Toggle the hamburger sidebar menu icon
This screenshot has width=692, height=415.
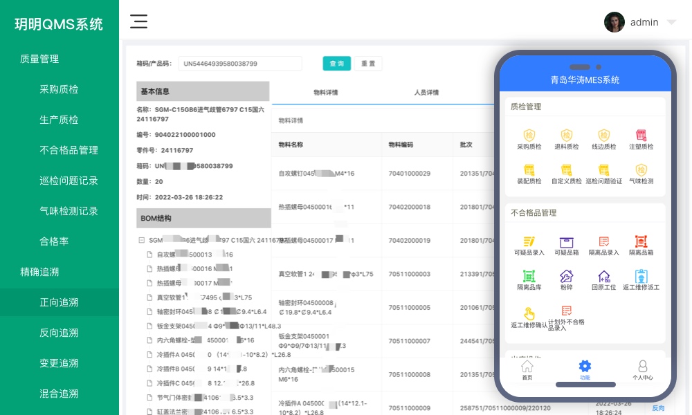(139, 21)
